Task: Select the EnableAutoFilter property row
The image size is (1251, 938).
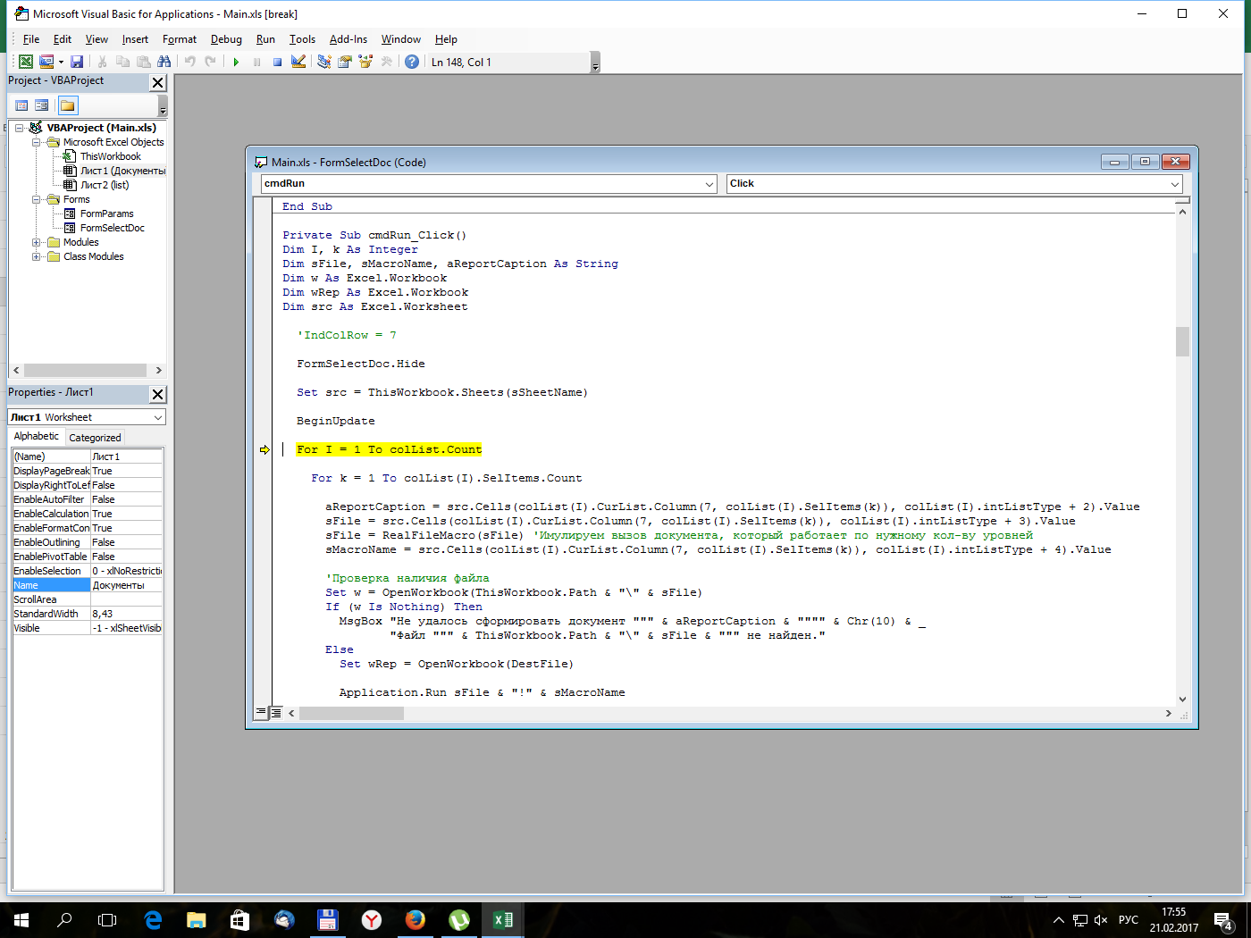Action: click(88, 499)
